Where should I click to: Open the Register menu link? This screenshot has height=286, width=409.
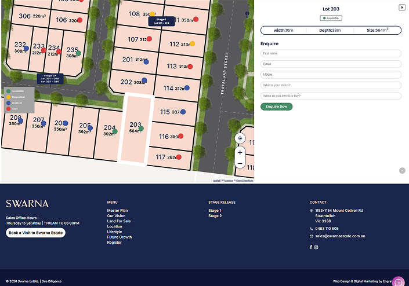coord(114,242)
